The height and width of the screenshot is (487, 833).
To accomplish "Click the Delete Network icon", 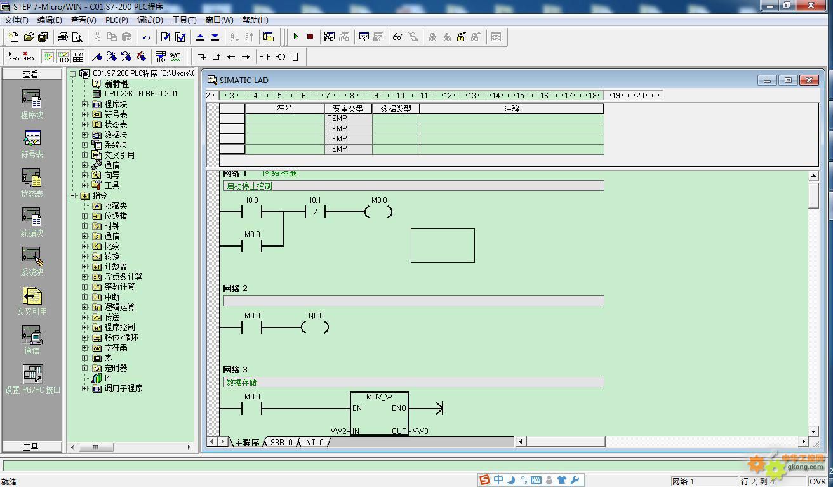I will point(28,56).
